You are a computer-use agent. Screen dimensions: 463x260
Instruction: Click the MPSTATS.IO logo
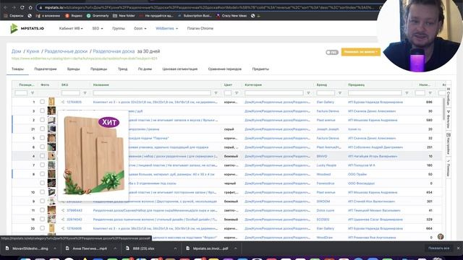[x=27, y=28]
